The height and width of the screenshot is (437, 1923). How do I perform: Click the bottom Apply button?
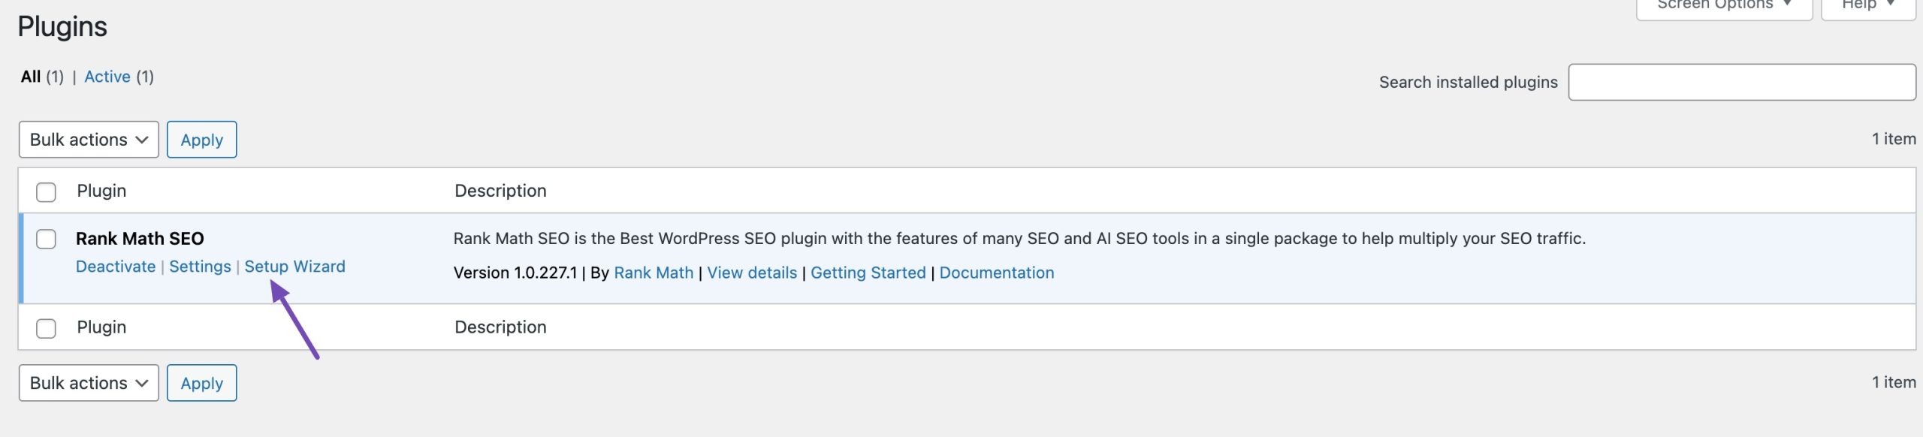(x=202, y=383)
